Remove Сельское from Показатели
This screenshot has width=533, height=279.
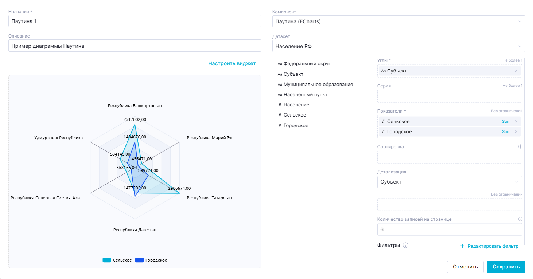[516, 121]
